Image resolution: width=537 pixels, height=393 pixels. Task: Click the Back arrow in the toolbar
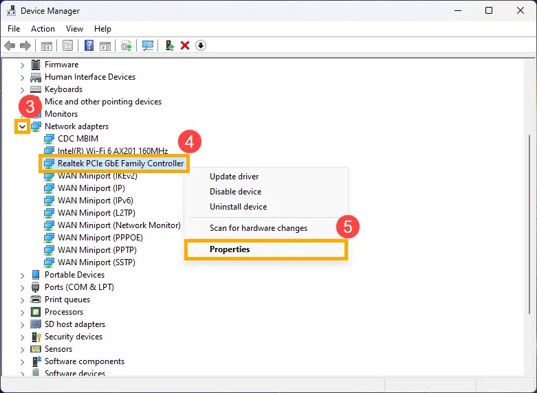click(x=10, y=46)
